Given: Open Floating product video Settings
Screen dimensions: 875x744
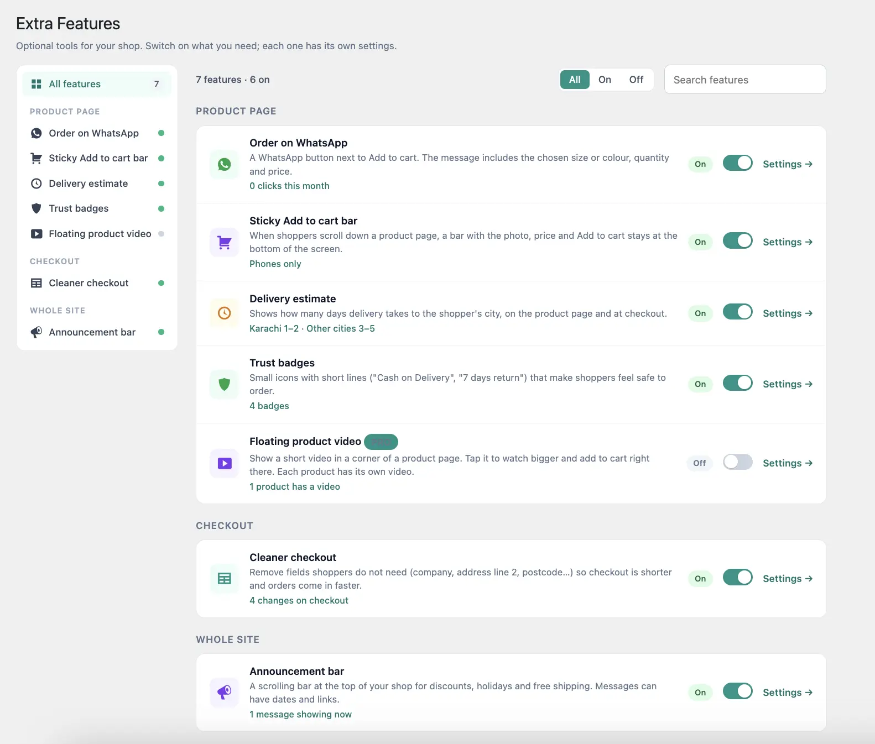Looking at the screenshot, I should [x=788, y=463].
